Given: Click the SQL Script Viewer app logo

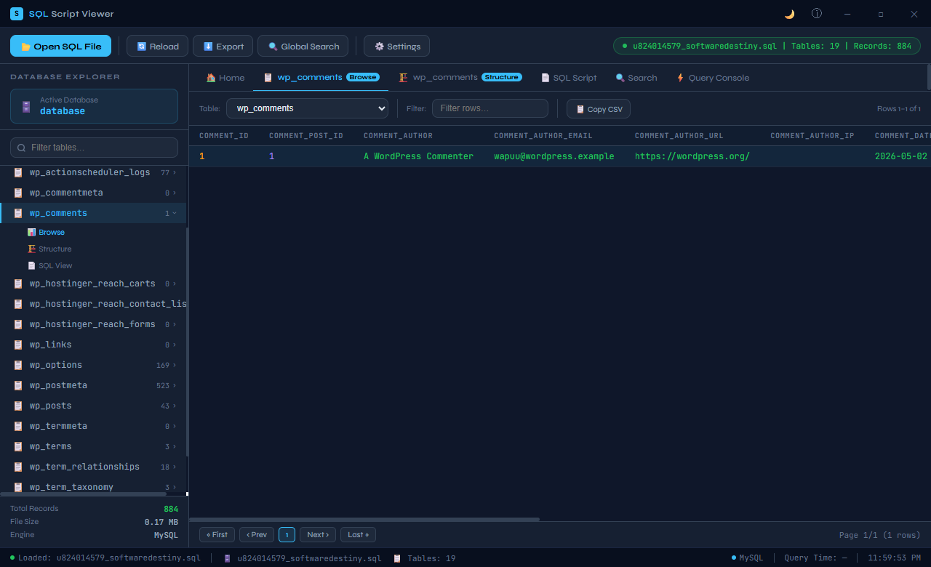Looking at the screenshot, I should (x=17, y=14).
